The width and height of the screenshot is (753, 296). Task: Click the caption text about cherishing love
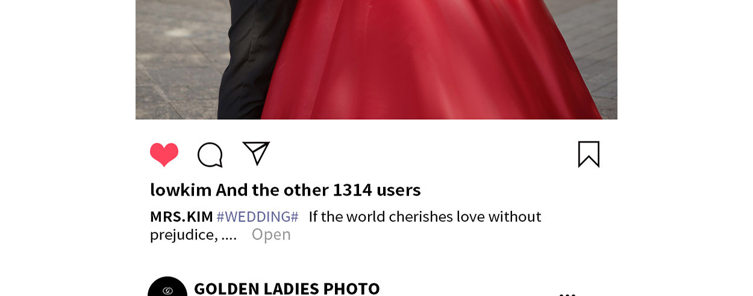tap(425, 217)
